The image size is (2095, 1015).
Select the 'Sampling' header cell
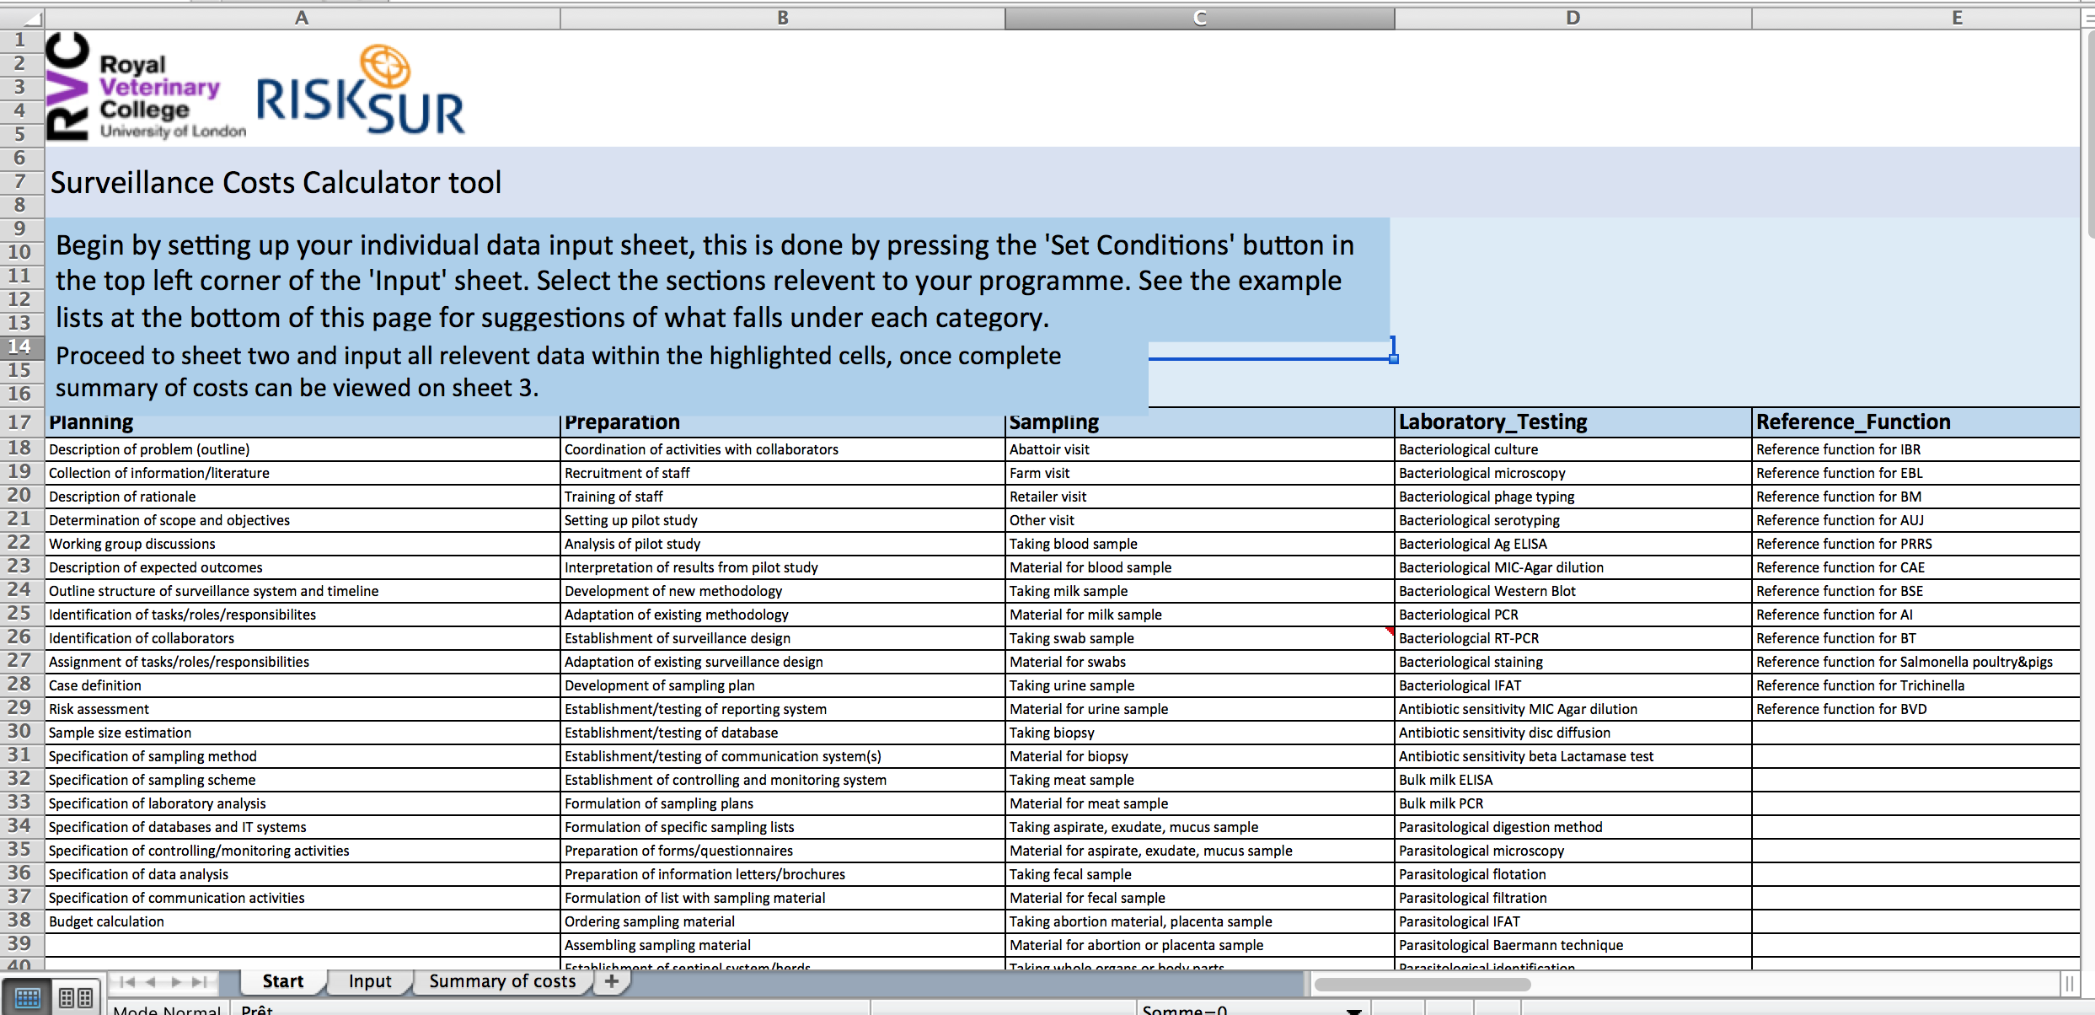tap(1200, 422)
